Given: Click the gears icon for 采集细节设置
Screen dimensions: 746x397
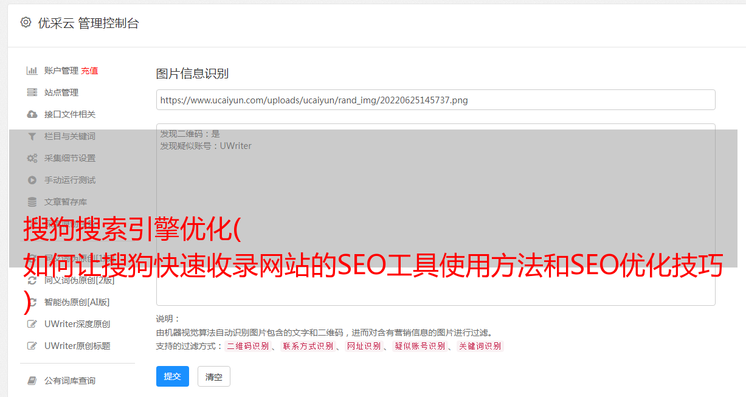Looking at the screenshot, I should click(x=32, y=158).
